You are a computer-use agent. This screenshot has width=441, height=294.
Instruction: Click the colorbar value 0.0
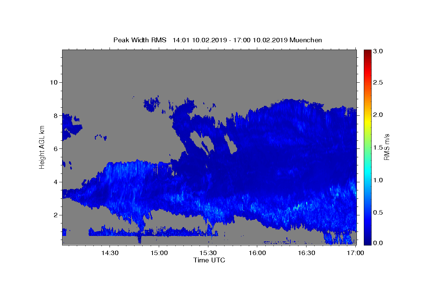(379, 243)
